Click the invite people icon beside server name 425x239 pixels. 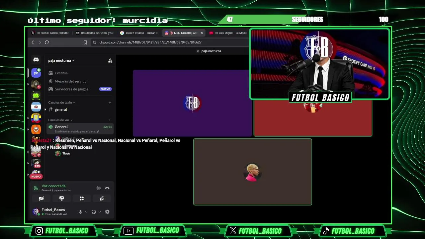tap(110, 61)
